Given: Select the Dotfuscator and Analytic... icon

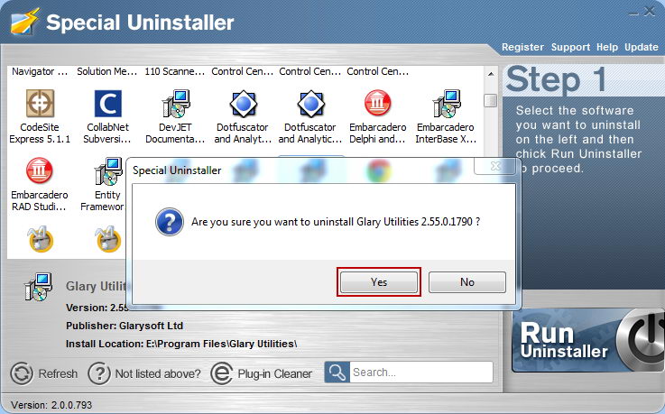Looking at the screenshot, I should (x=311, y=104).
